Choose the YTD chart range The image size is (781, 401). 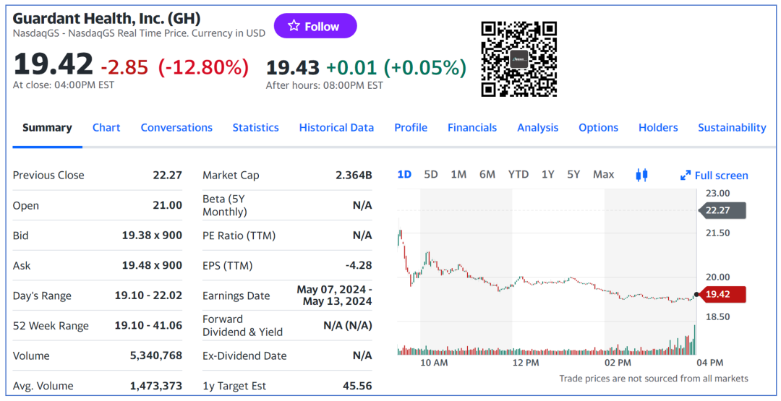coord(518,174)
